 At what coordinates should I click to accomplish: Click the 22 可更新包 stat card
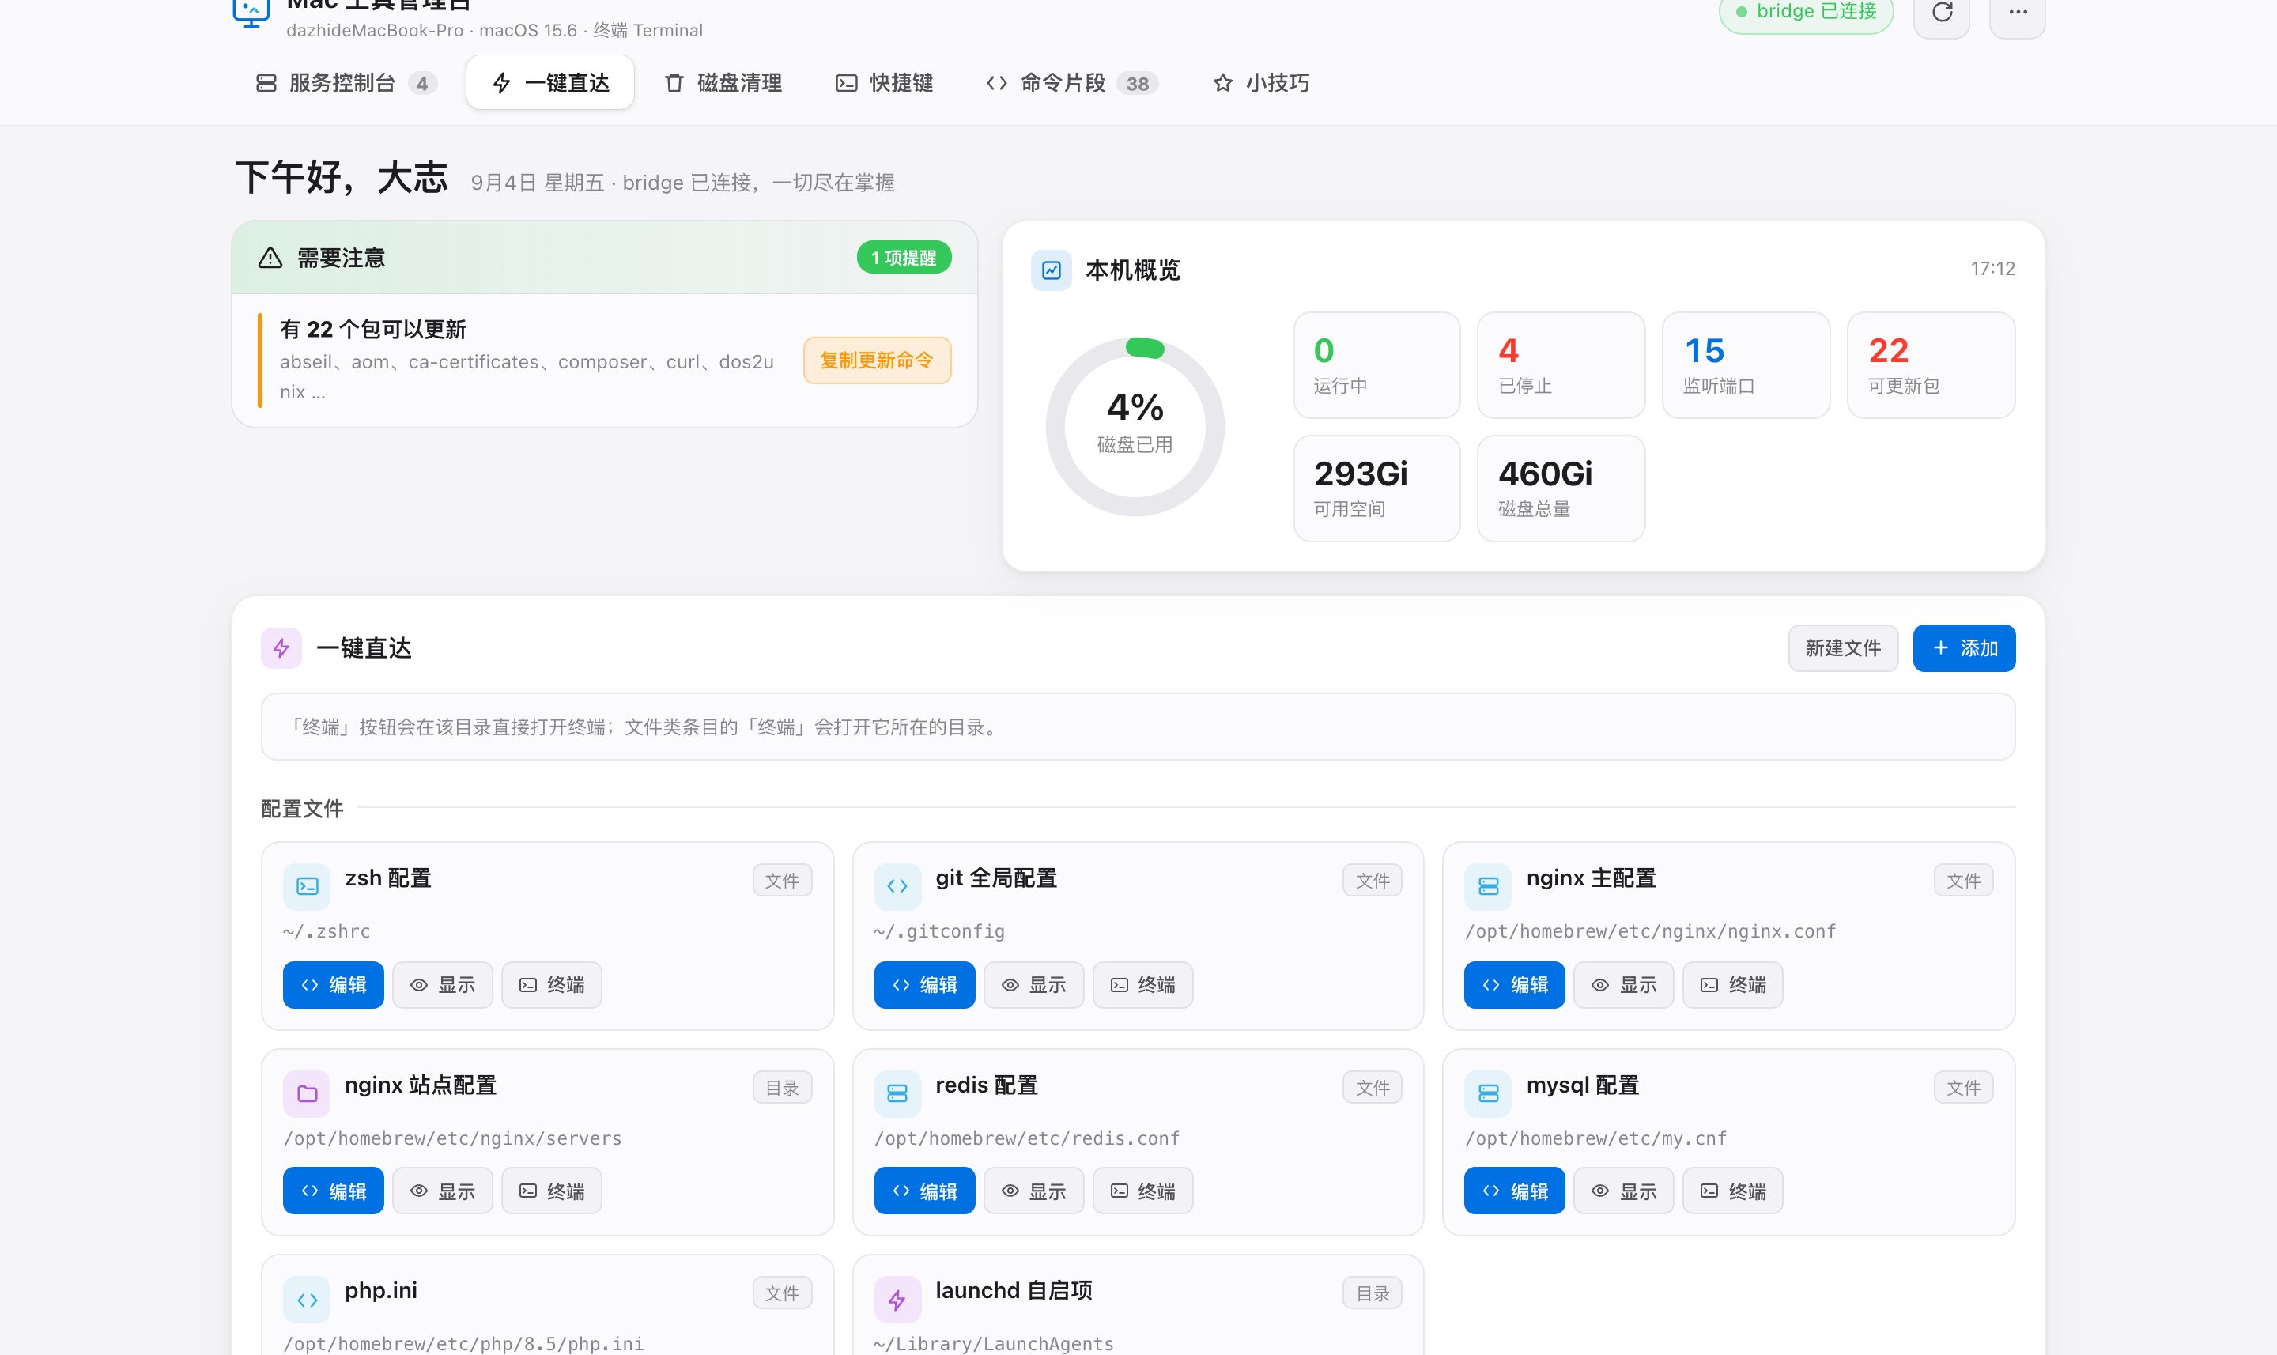1931,365
